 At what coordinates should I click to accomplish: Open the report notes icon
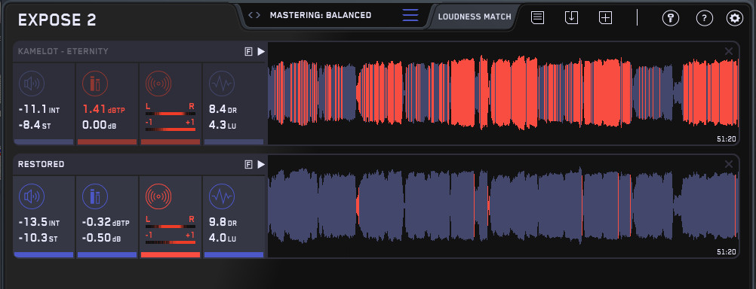tap(538, 18)
